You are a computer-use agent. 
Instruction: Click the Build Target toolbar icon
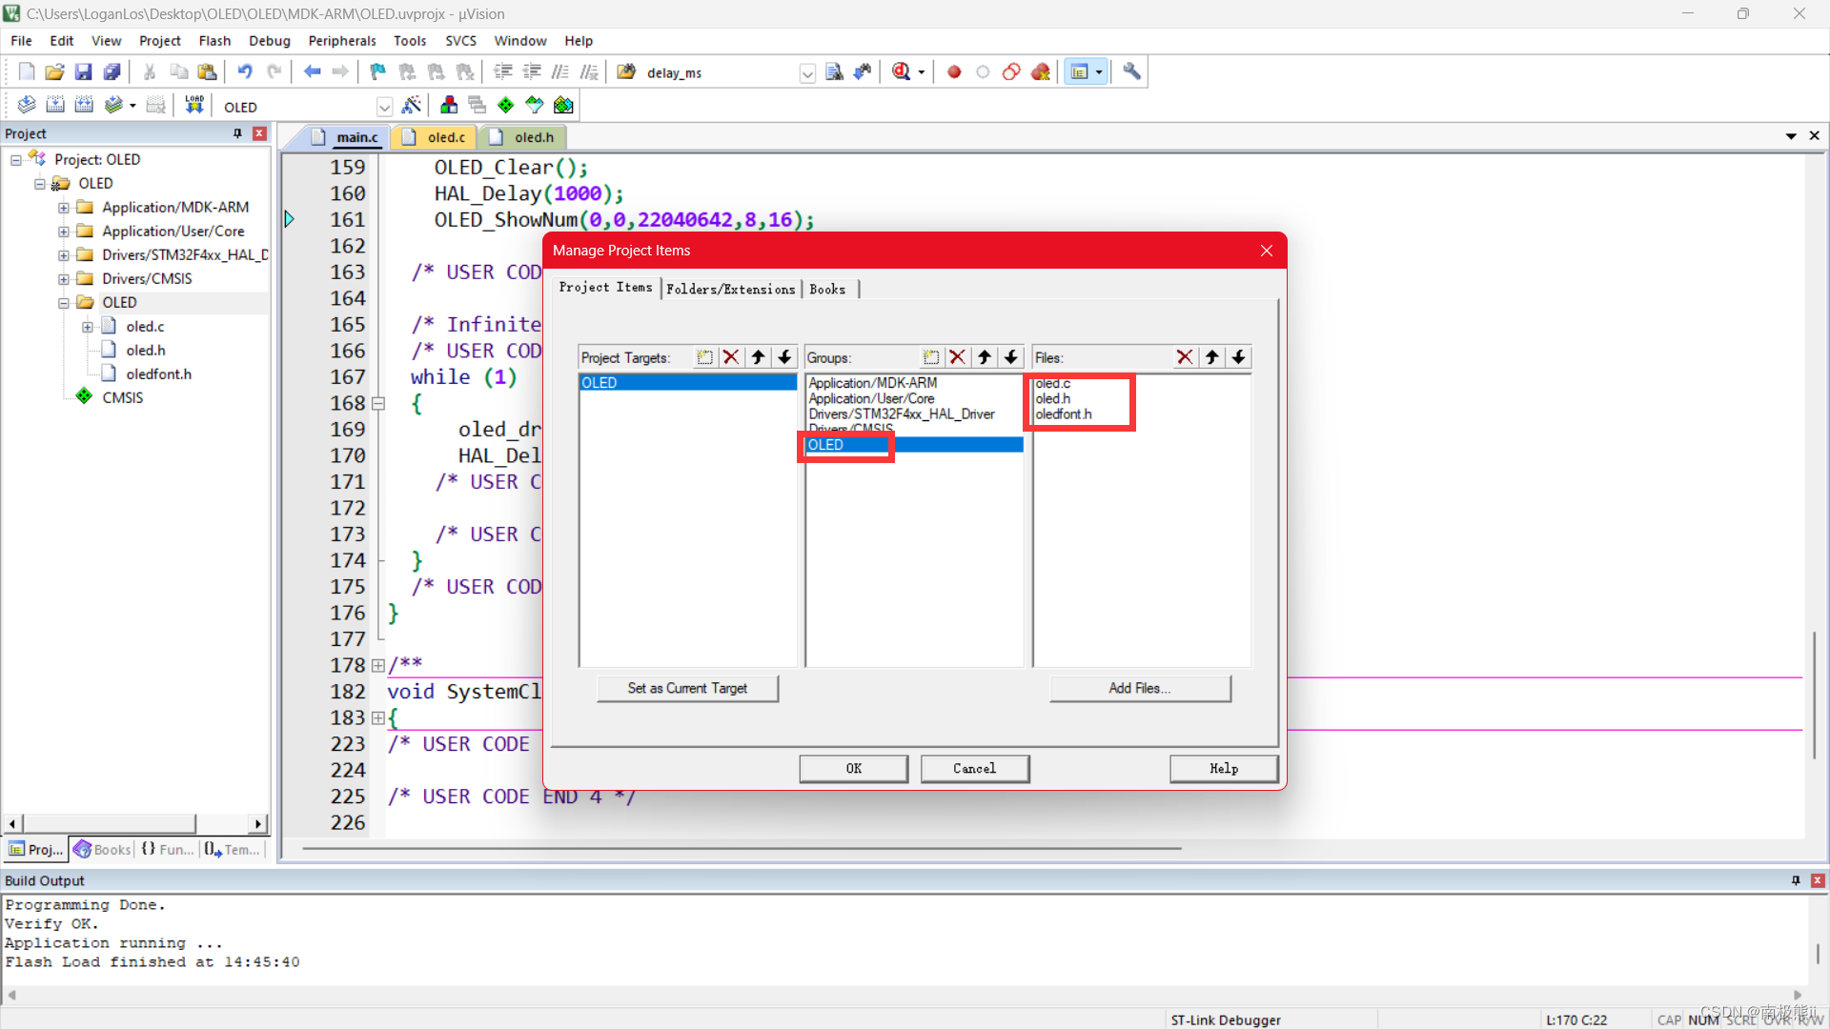(55, 105)
